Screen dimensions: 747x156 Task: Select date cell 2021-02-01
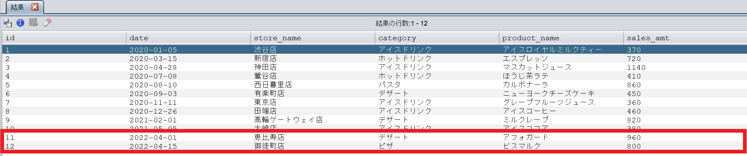click(x=153, y=120)
